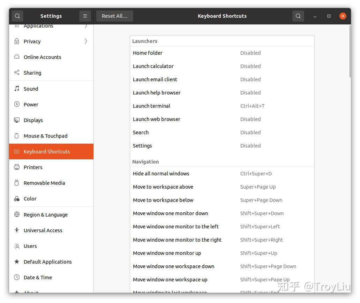Screen dimensions: 360x303
Task: Select the Sound settings icon
Action: [x=17, y=89]
